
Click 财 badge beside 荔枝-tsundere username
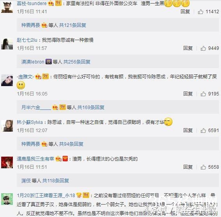58,3
